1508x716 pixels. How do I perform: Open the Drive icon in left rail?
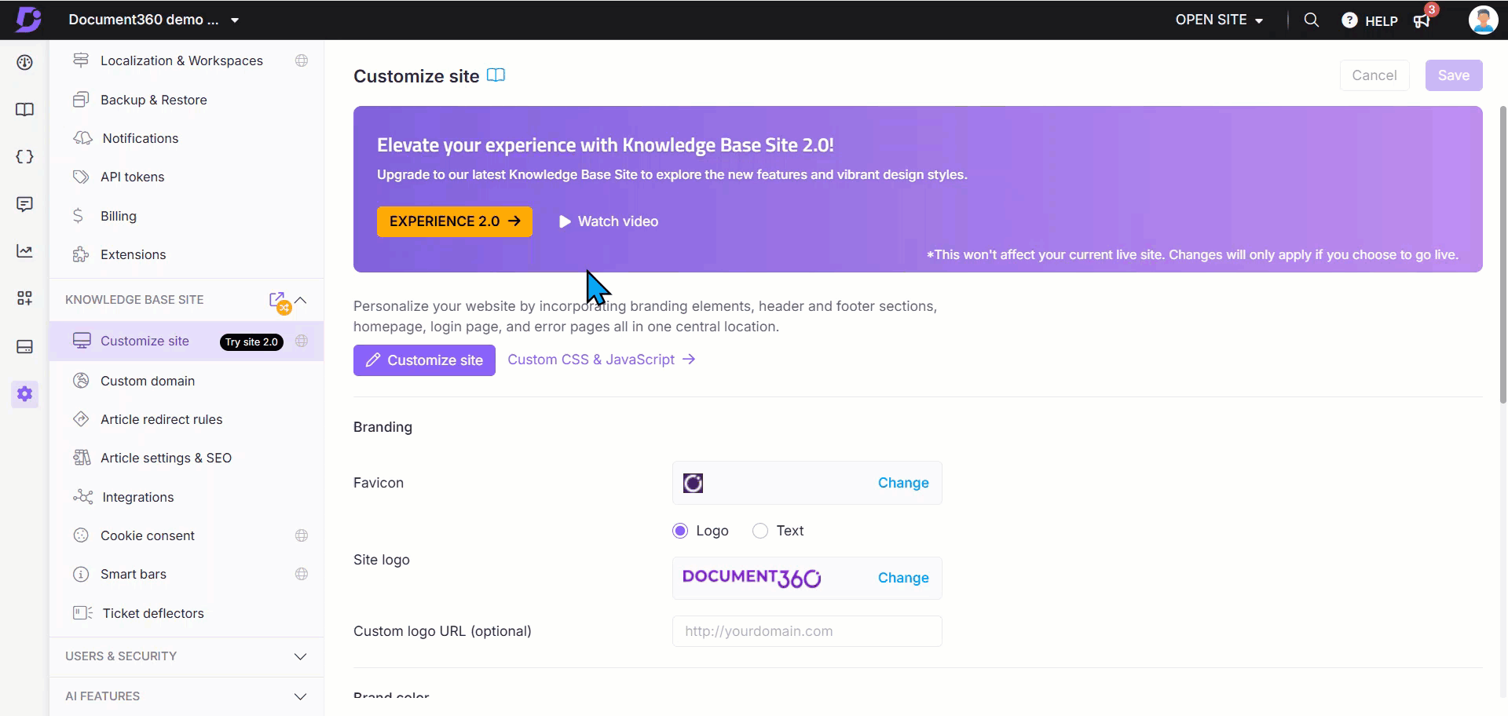24,346
